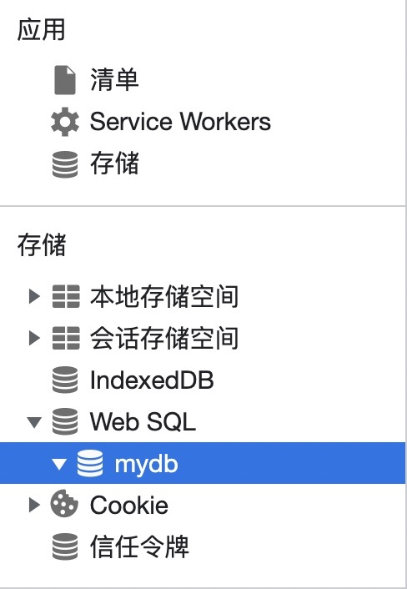Open the 清单 manifest entry

tap(114, 79)
